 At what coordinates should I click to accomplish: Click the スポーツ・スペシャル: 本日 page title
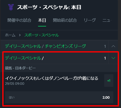point(49,7)
